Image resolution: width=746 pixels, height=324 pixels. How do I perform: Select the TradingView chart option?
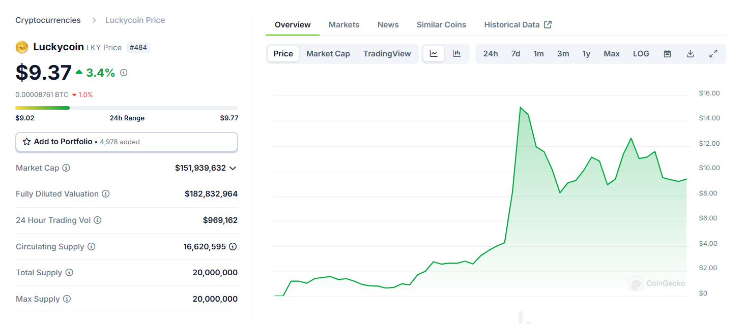coord(387,53)
